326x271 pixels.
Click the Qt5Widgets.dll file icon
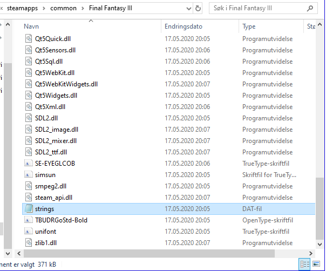[x=29, y=96]
